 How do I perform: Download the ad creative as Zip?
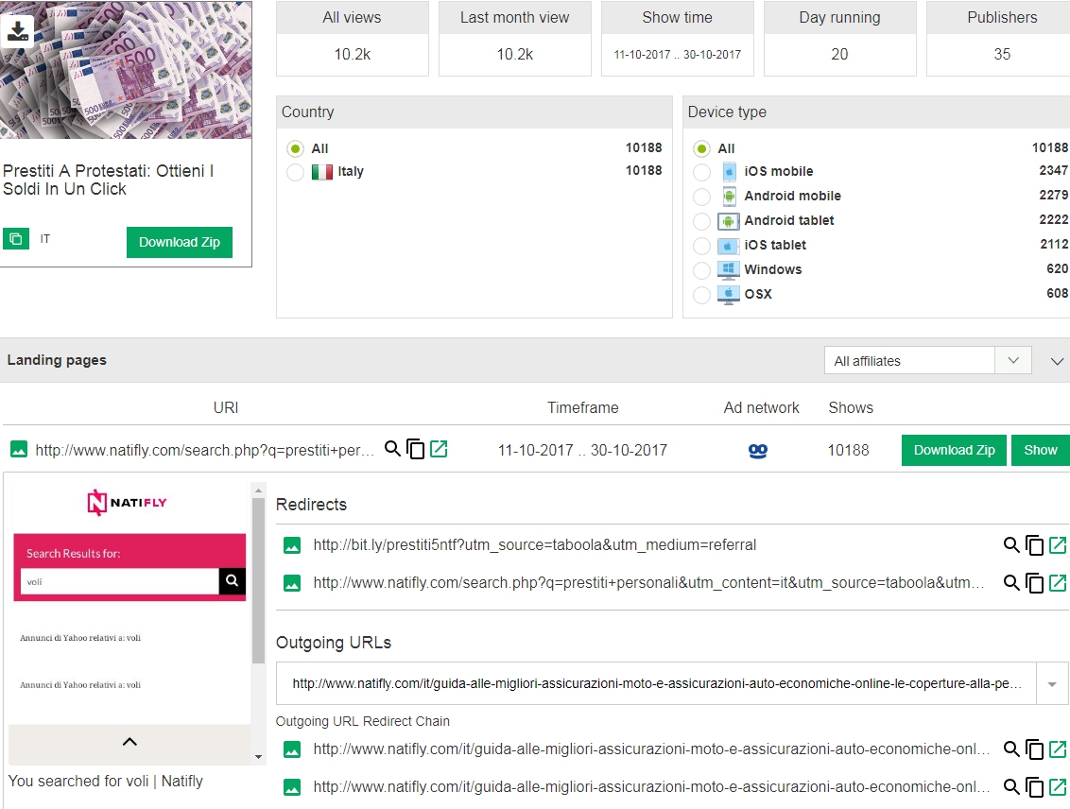pos(180,242)
